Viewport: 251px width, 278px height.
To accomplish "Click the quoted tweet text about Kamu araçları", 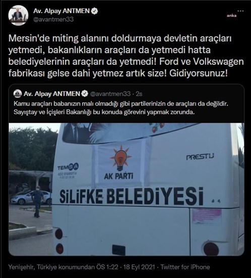I will pos(121,108).
